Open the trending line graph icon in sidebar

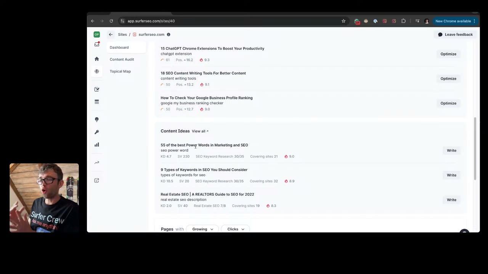click(x=97, y=162)
